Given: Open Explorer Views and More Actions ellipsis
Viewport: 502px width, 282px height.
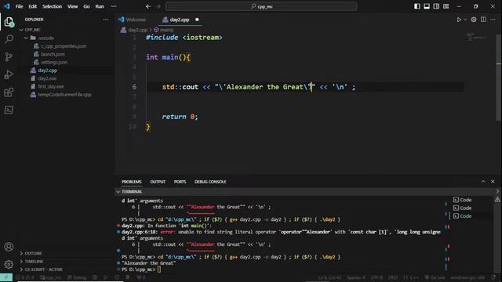Looking at the screenshot, I should point(105,20).
